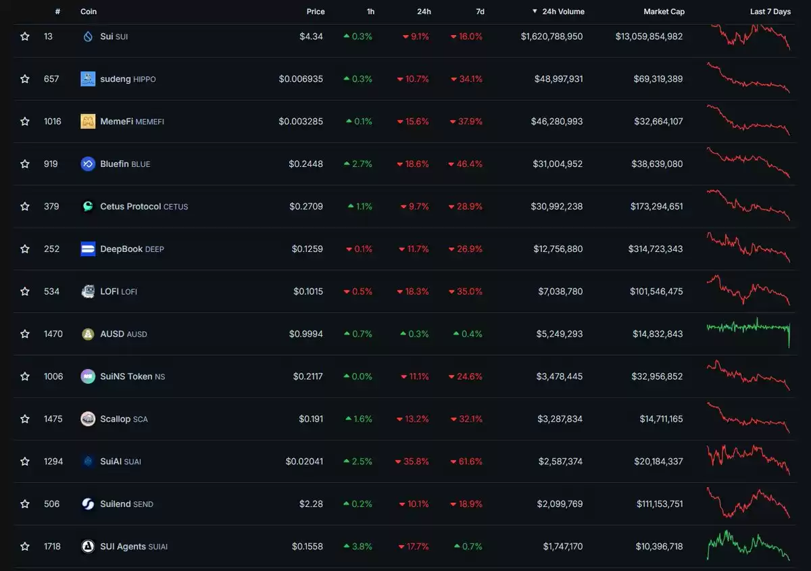The width and height of the screenshot is (811, 571).
Task: Toggle the Bluefin favorite star
Action: (x=25, y=164)
